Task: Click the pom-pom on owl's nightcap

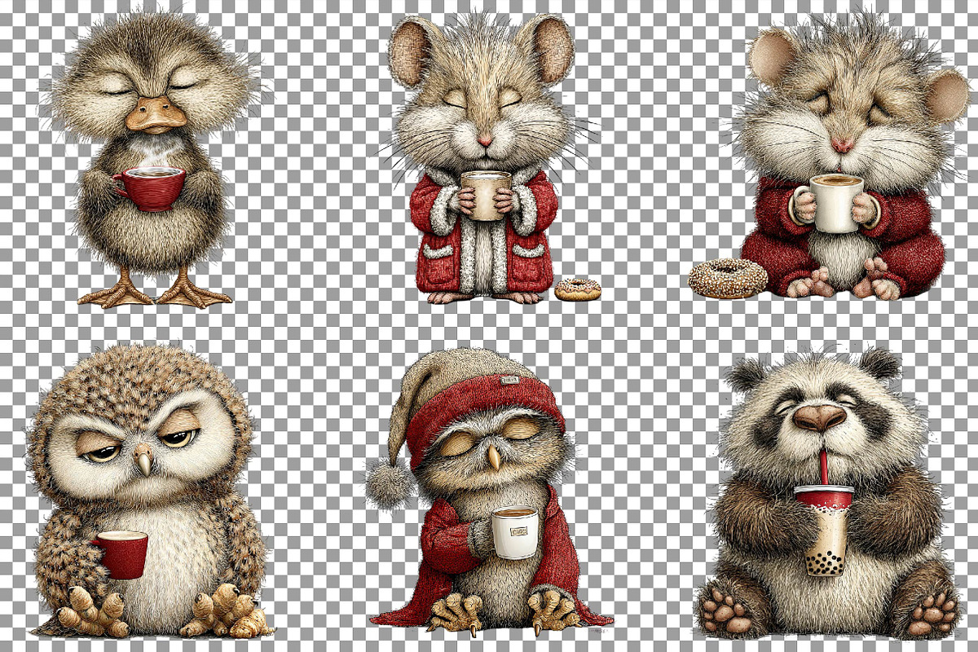Action: click(x=390, y=483)
